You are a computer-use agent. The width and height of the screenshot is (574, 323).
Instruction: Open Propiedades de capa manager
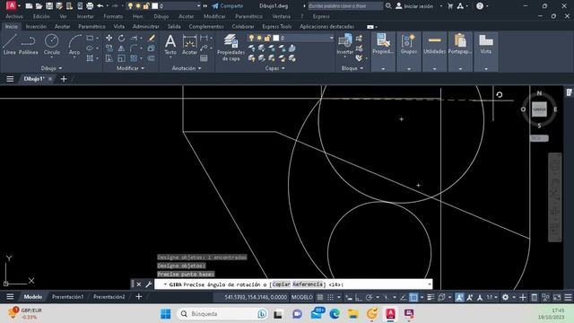pyautogui.click(x=230, y=48)
